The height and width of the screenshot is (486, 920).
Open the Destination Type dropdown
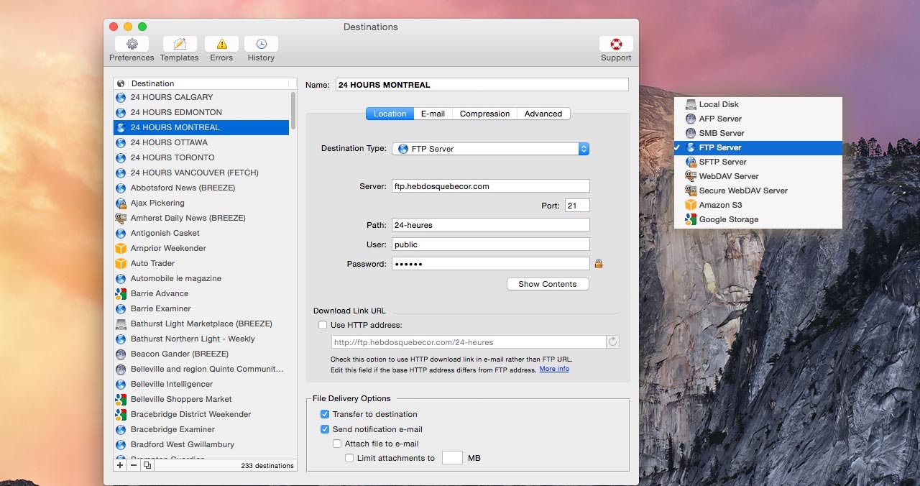[x=491, y=149]
